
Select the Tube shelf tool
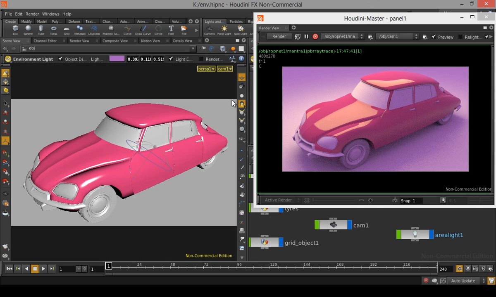pyautogui.click(x=41, y=30)
